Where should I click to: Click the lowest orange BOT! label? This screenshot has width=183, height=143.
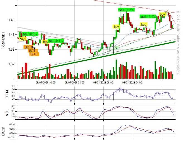click(34, 54)
